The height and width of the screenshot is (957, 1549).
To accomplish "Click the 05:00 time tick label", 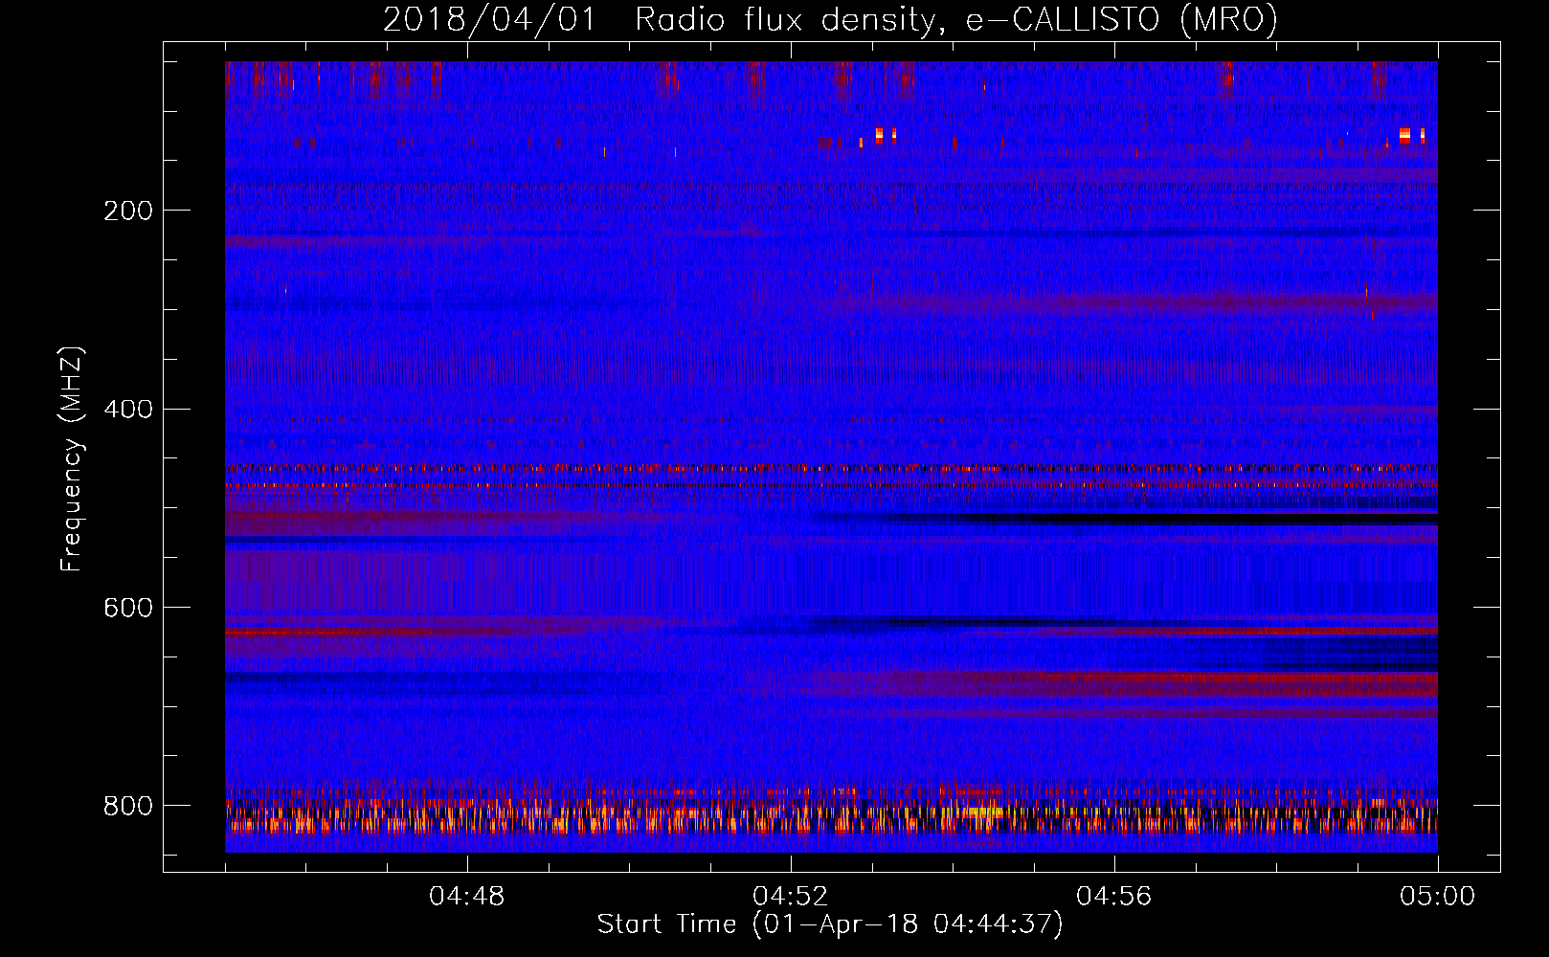I will (1438, 897).
